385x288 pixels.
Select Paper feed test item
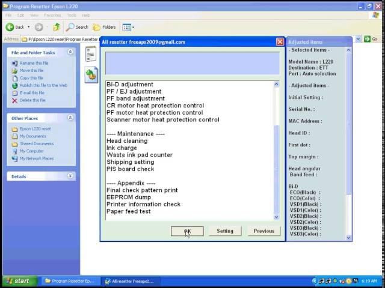[x=128, y=212]
